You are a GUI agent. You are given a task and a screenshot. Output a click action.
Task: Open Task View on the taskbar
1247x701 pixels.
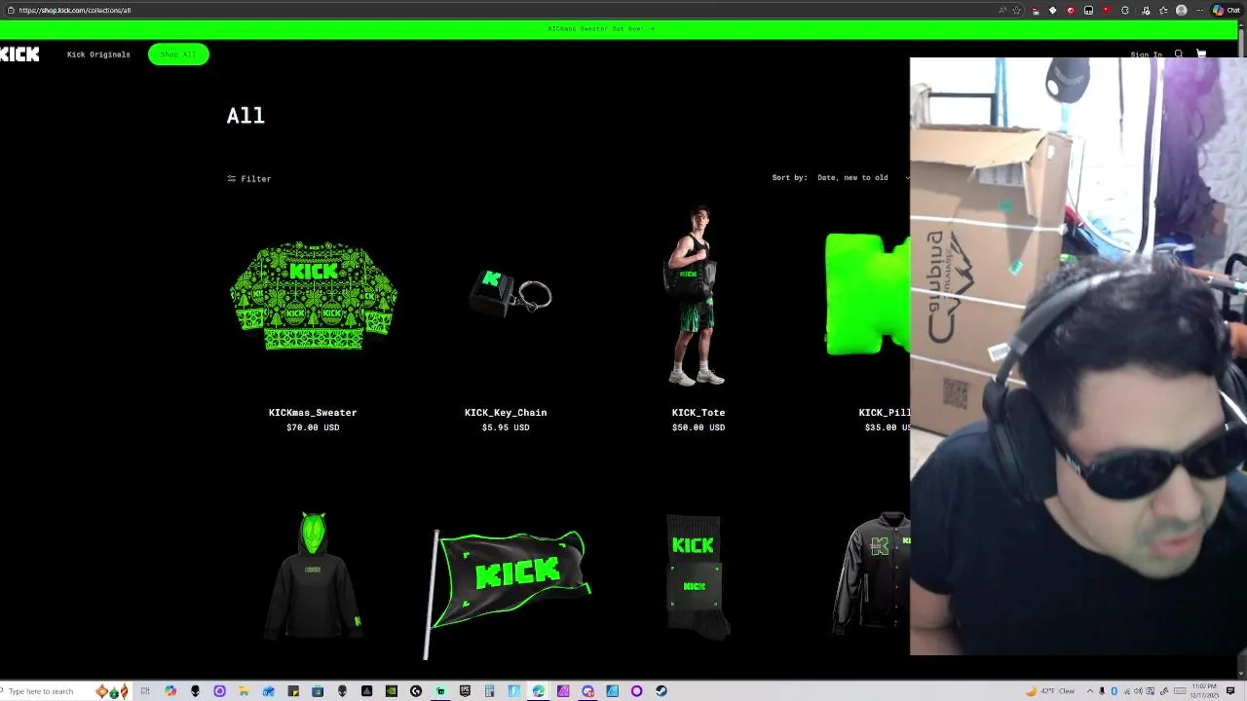[145, 691]
